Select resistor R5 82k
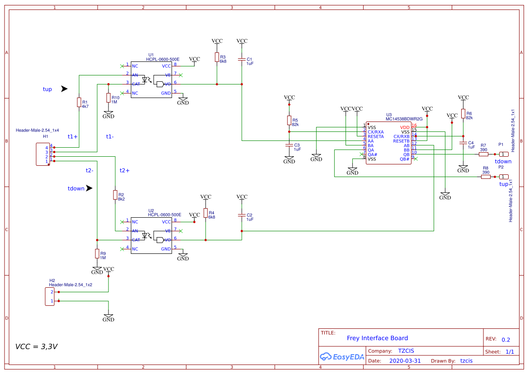Screen dimensions: 529x374 coord(289,120)
